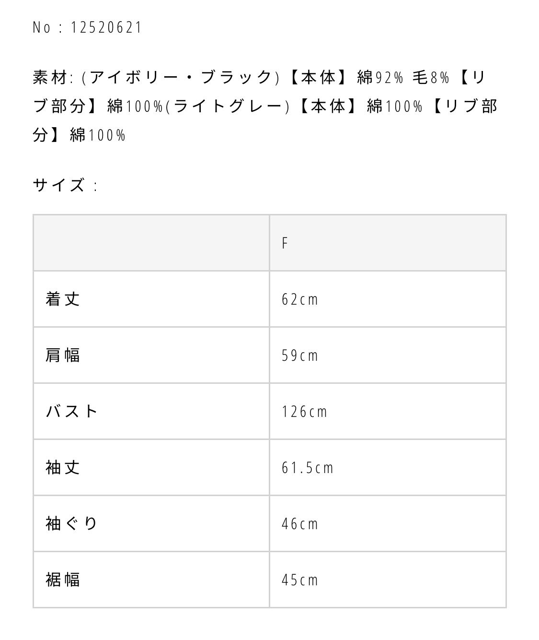Screen dimensions: 539x640
Task: Click the product number 12520621
Action: click(x=106, y=27)
